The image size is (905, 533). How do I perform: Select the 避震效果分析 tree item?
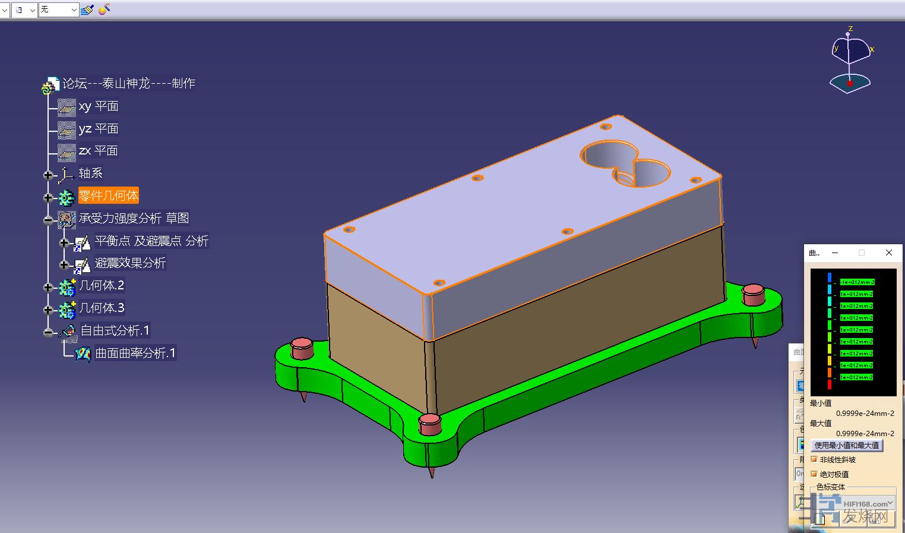(x=130, y=263)
